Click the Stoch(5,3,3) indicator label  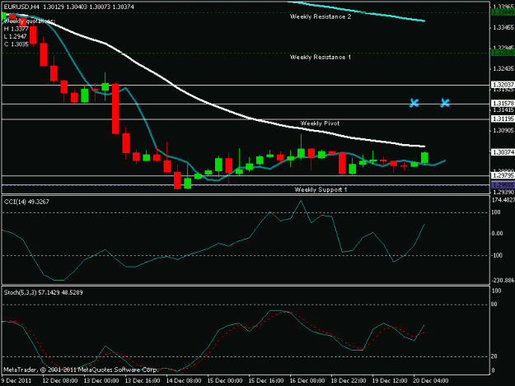point(44,292)
